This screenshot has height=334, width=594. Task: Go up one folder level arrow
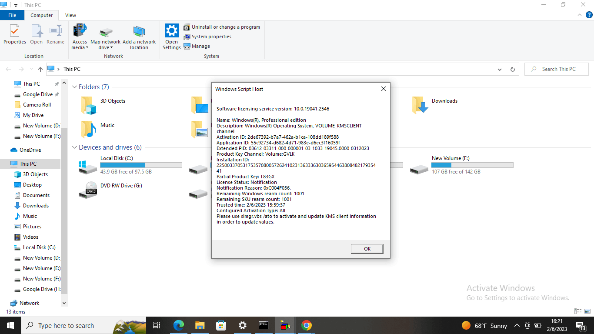pos(40,69)
